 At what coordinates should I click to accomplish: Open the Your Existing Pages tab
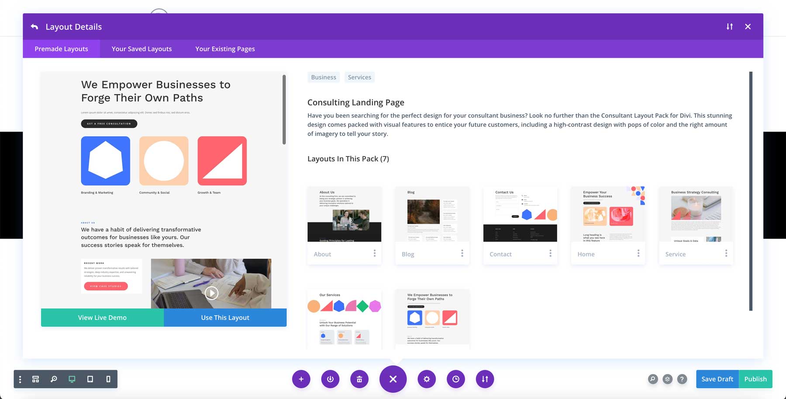[x=224, y=49]
